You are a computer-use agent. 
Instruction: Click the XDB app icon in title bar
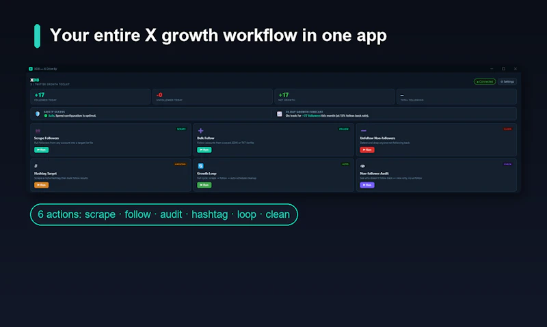tap(31, 69)
